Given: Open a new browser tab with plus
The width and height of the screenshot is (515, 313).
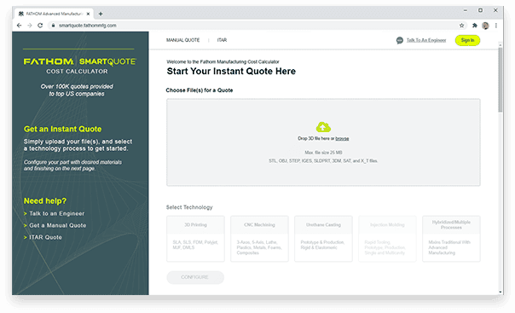Looking at the screenshot, I should [101, 14].
